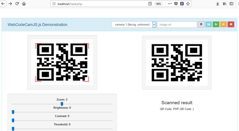This screenshot has width=239, height=131.
Task: Show site information for localhost
Action: (54, 4)
